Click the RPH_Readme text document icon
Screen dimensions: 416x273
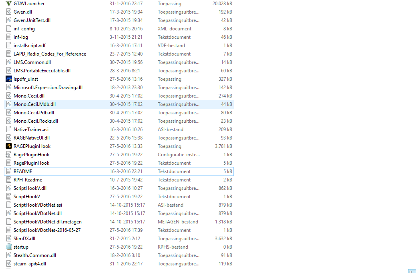[9, 180]
